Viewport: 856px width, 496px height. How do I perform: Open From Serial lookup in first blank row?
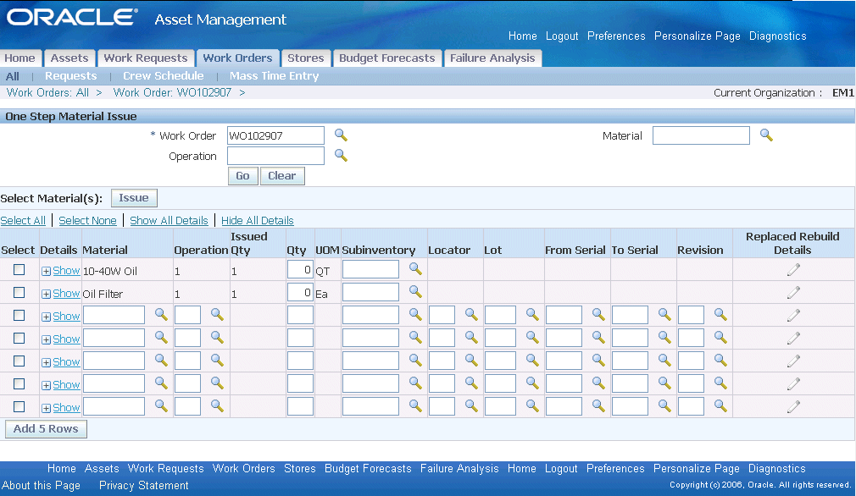(598, 315)
